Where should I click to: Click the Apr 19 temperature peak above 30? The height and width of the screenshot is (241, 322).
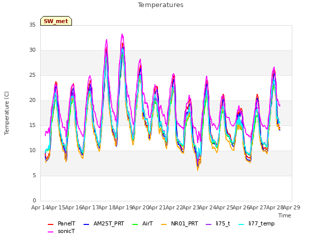[x=122, y=35]
